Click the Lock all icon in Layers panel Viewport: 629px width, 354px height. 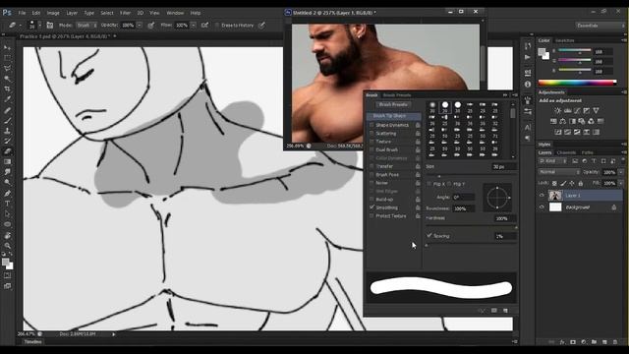pos(581,183)
